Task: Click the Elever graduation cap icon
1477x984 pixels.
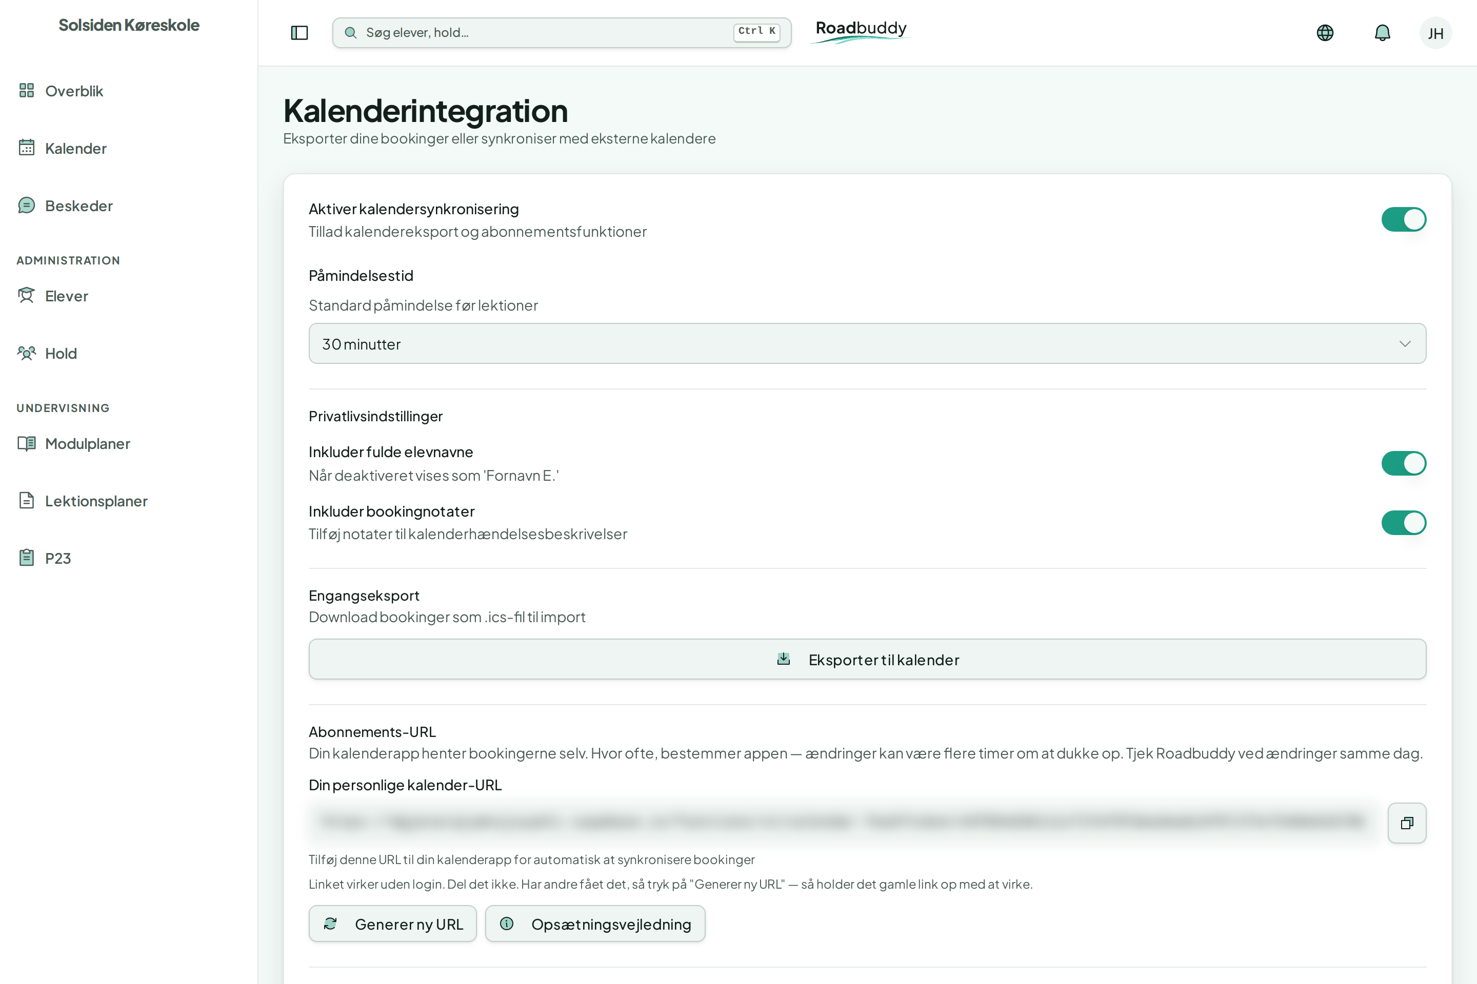Action: (26, 296)
